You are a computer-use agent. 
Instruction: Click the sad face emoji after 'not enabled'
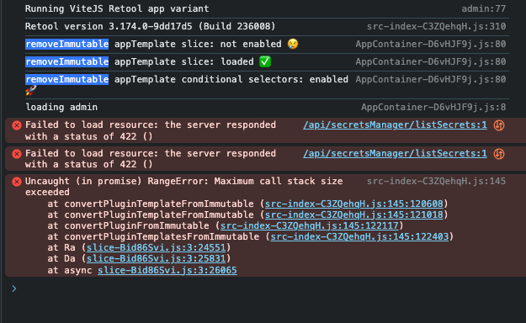[293, 44]
